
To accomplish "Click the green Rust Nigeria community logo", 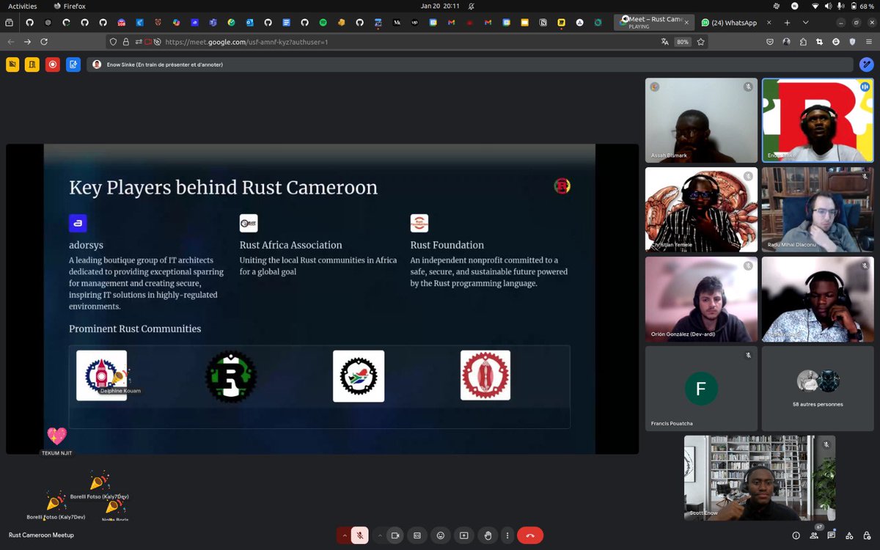I will tap(231, 376).
